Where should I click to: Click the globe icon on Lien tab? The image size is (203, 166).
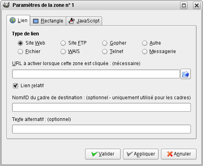click(x=13, y=20)
